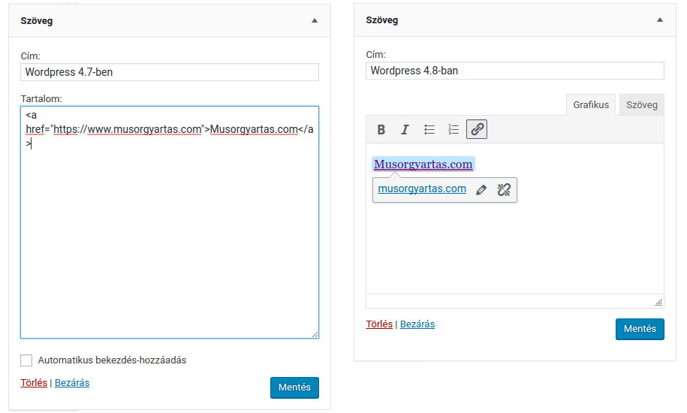Insert a bulleted list
The height and width of the screenshot is (413, 687).
(x=429, y=130)
